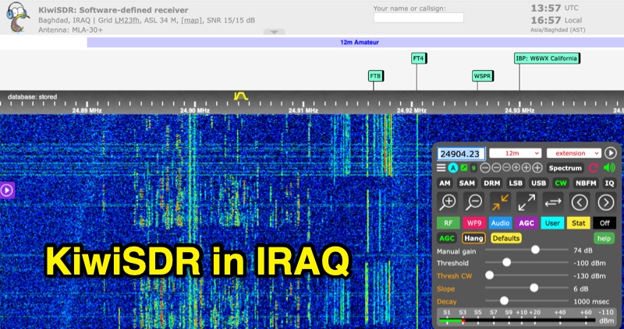Switch to the Stat tab
Viewport: 624px width, 329px height.
pyautogui.click(x=578, y=223)
